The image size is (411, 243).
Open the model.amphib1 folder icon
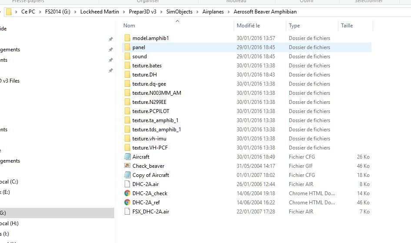(127, 38)
